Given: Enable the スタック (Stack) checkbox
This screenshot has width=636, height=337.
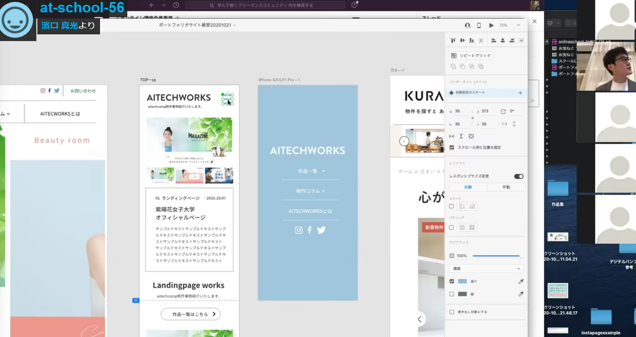Looking at the screenshot, I should 451,206.
